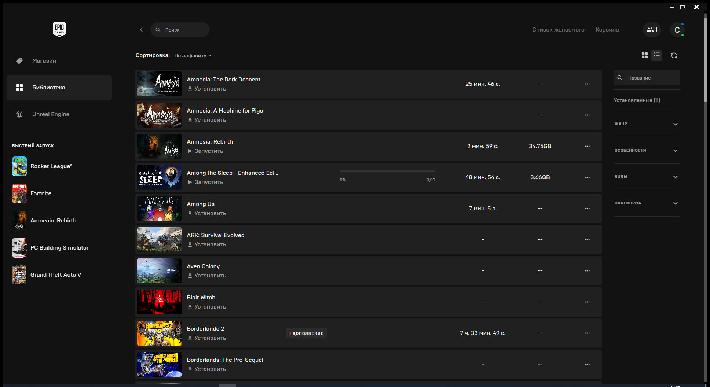
Task: Click Amnesia: The Dark Descent cover thumbnail
Action: (159, 84)
